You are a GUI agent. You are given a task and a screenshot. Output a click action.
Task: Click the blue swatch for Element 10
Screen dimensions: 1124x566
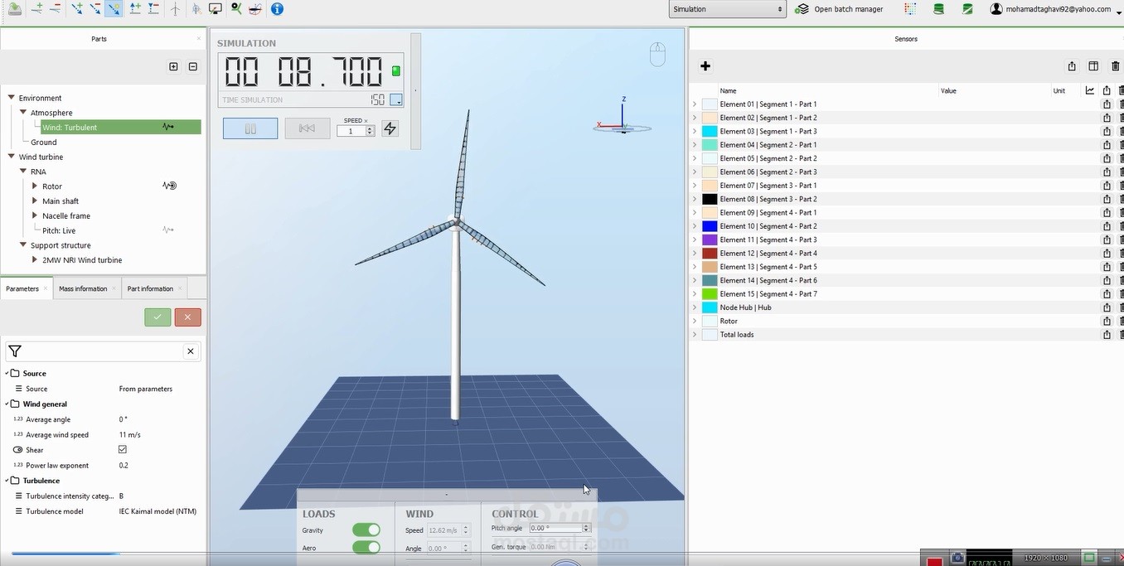point(710,226)
